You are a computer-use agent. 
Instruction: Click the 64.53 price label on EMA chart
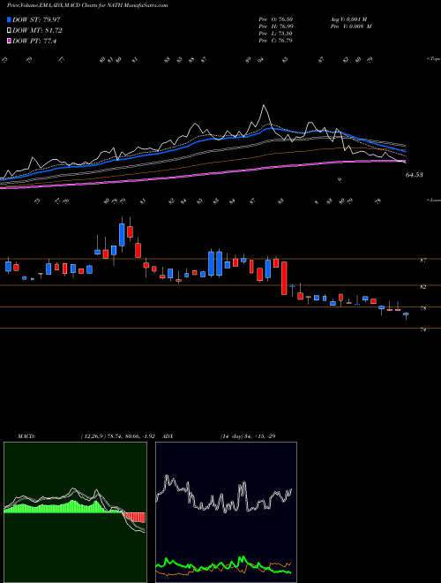pyautogui.click(x=415, y=175)
